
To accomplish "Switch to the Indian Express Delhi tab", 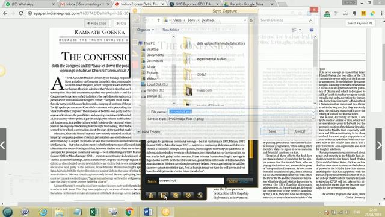I will pos(140,4).
